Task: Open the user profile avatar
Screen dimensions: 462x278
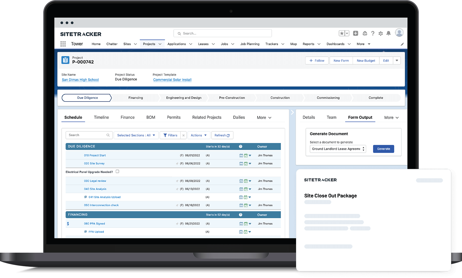Action: click(x=399, y=33)
